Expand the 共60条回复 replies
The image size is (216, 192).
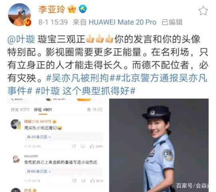point(39,172)
